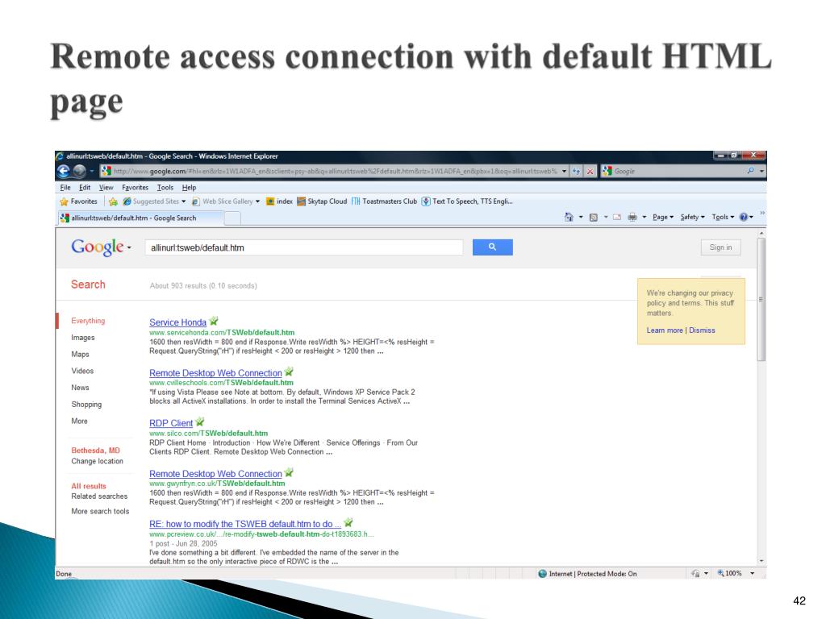Open the File menu
This screenshot has width=826, height=619.
(65, 187)
